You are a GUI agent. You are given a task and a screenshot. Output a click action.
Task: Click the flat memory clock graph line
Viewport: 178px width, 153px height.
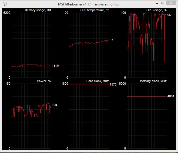click(x=147, y=97)
